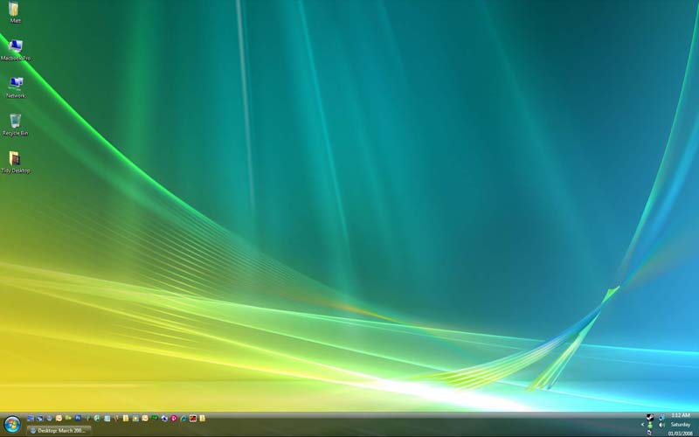Select the Network desktop icon

(16, 87)
